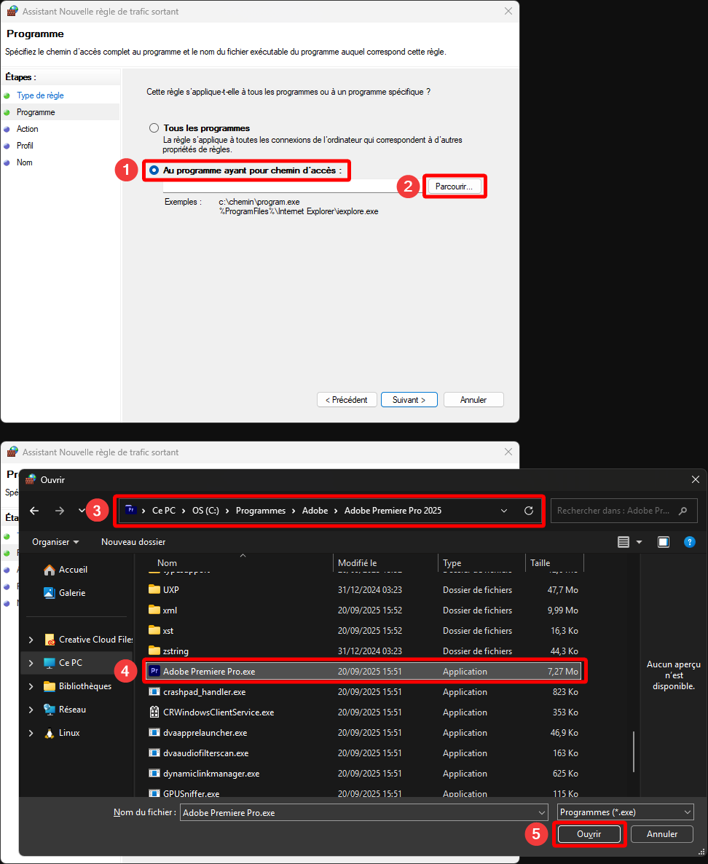708x864 pixels.
Task: Select Linux penguin entry in navigation pane
Action: tap(62, 733)
